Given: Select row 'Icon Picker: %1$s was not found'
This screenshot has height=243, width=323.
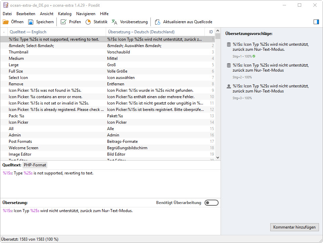Looking at the screenshot, I should 107,90.
